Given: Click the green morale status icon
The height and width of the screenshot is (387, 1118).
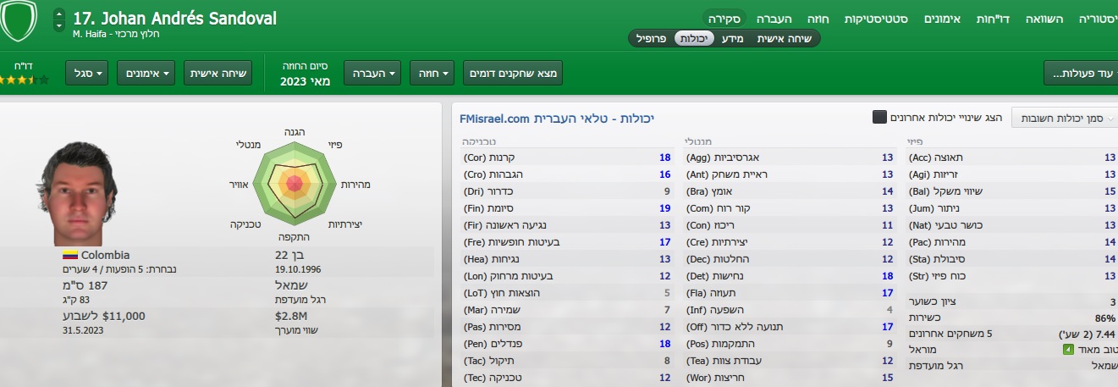Looking at the screenshot, I should pos(1066,350).
